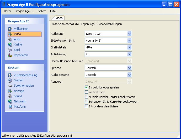Click the Zusammenfassung icon
This screenshot has width=181, height=139.
pos(10,75)
